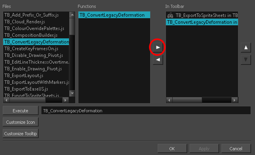Select TB_ConvertLegacyDeformation in Files list
Viewport: 255px width, 155px height.
pyautogui.click(x=36, y=42)
